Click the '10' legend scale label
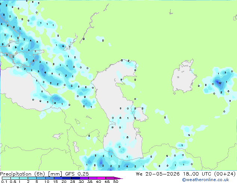 (47, 182)
